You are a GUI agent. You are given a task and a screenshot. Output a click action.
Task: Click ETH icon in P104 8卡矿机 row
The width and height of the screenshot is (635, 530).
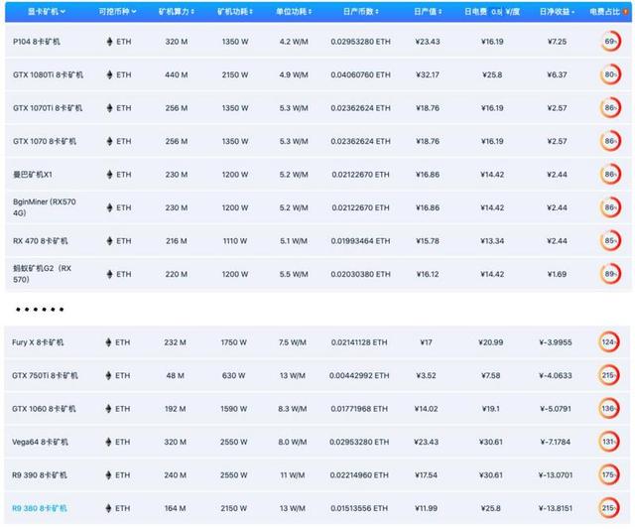point(109,42)
